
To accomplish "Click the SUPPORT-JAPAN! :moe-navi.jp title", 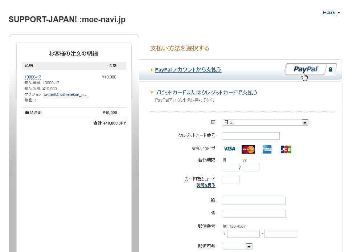I will click(x=67, y=20).
